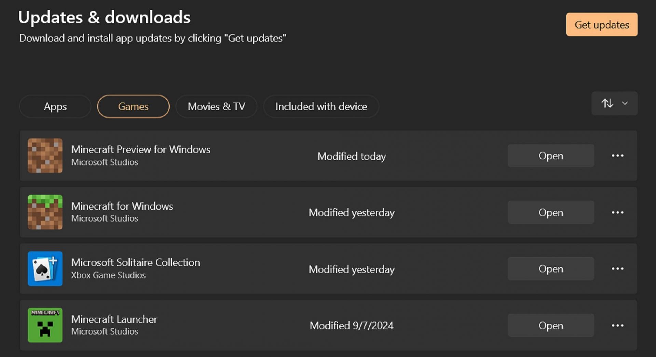Open Minecraft Launcher
Viewport: 656px width, 357px height.
tap(551, 326)
